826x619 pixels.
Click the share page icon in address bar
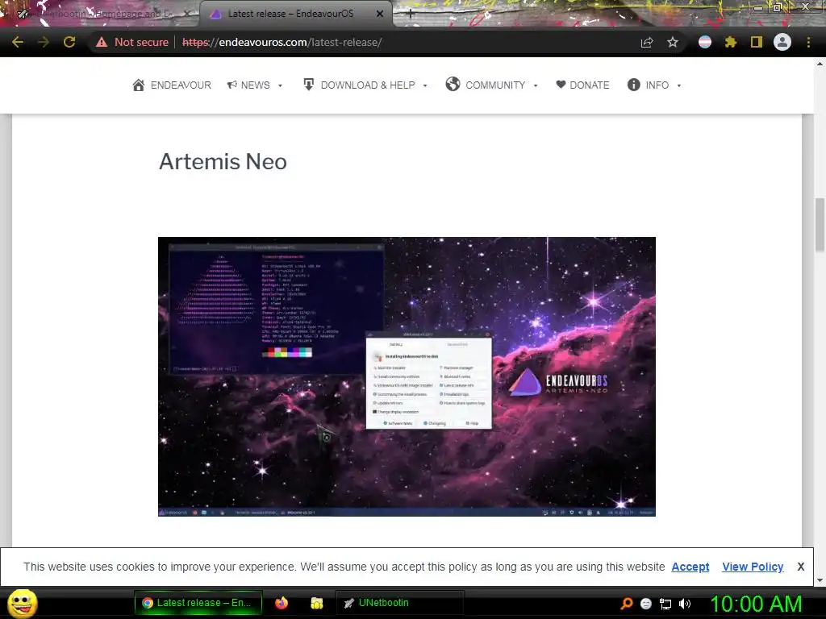pyautogui.click(x=647, y=42)
